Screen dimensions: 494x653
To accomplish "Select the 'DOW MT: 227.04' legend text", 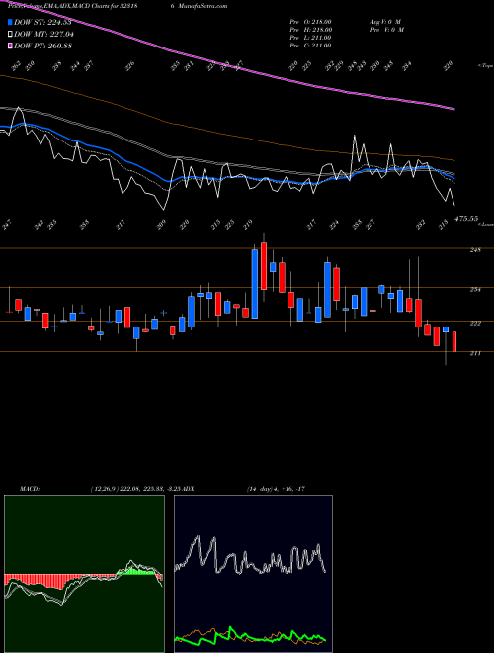I will click(43, 35).
